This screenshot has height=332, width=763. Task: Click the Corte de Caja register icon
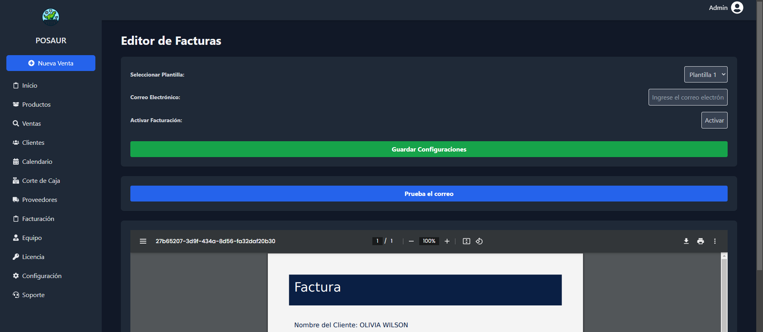point(16,180)
